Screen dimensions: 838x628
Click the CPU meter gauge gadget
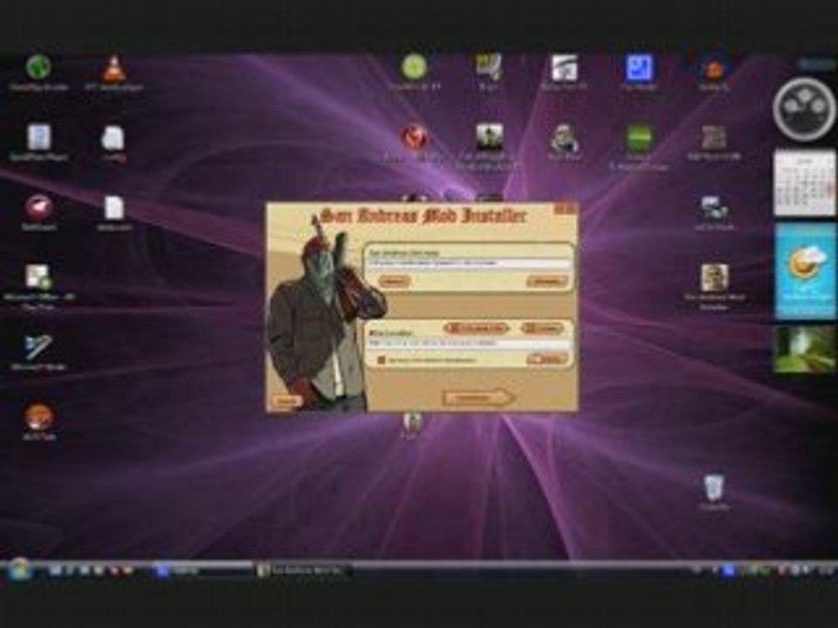(804, 109)
